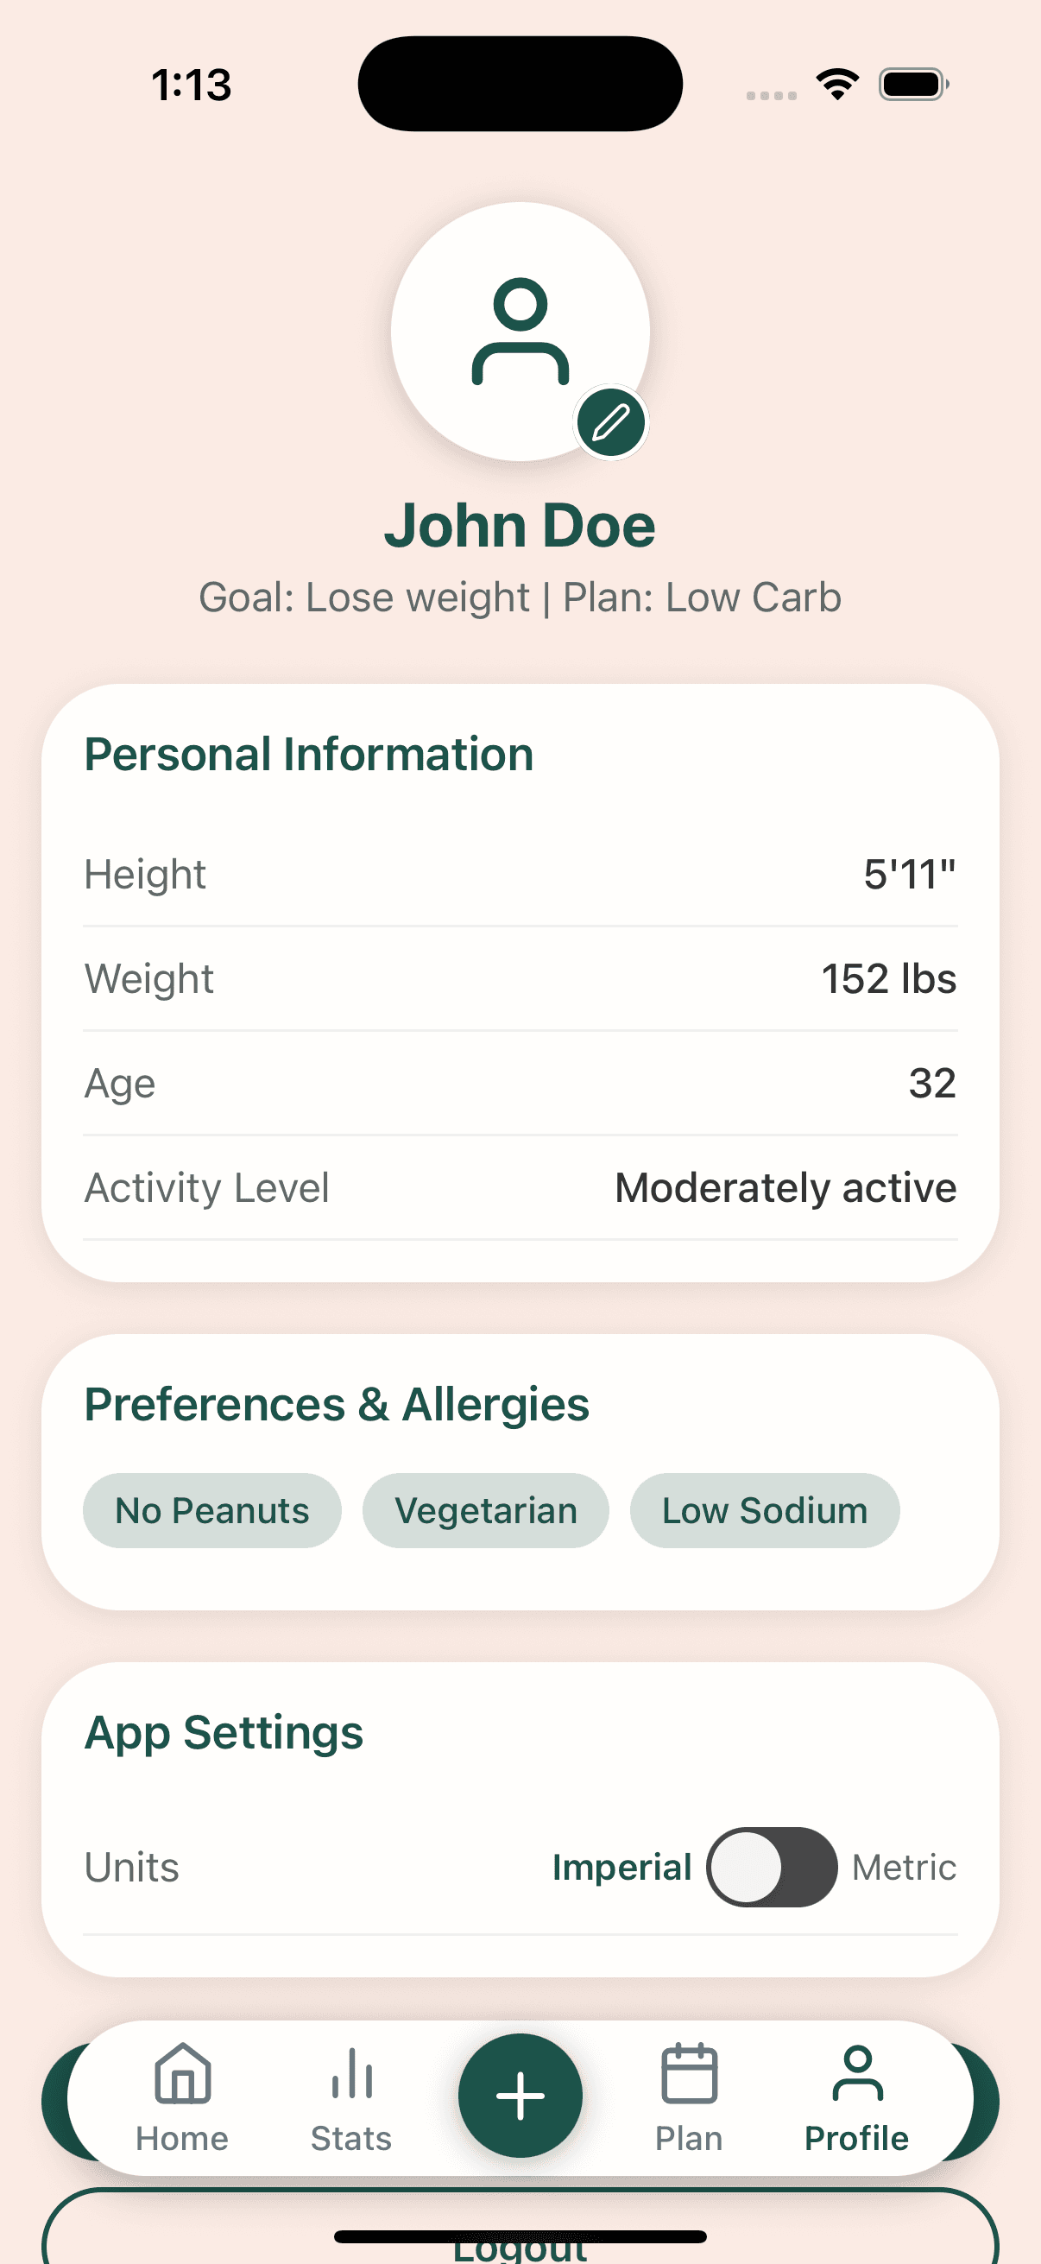Tap the pencil edit avatar icon
Image resolution: width=1041 pixels, height=2264 pixels.
pos(610,423)
